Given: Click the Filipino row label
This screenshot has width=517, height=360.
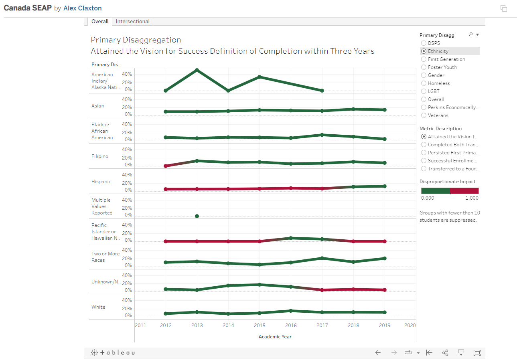Looking at the screenshot, I should [100, 156].
